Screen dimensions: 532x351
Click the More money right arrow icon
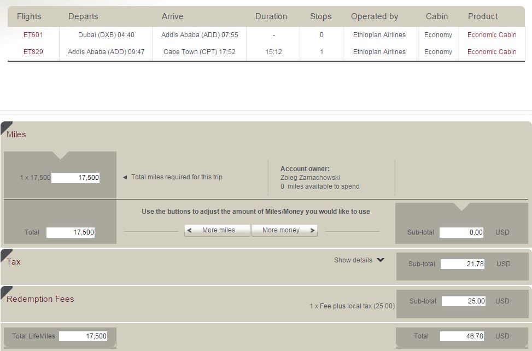click(x=313, y=230)
